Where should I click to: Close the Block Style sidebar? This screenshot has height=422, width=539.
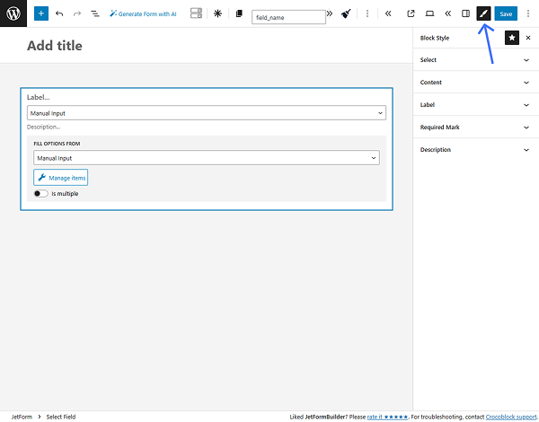click(x=528, y=38)
